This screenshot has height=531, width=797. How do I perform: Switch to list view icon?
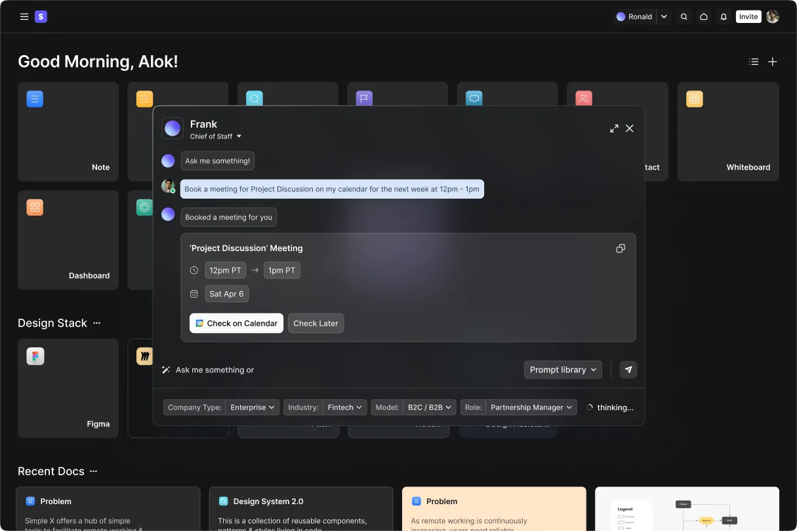click(x=754, y=62)
